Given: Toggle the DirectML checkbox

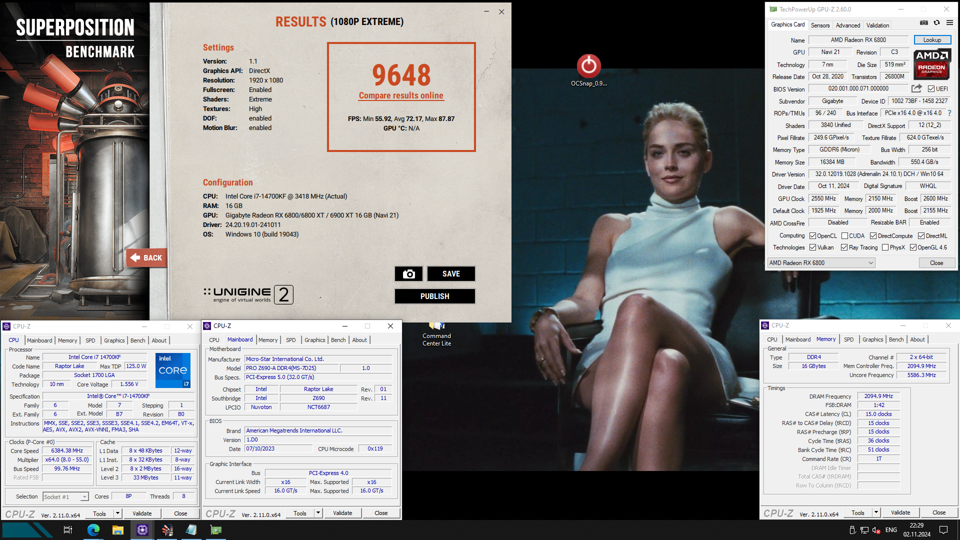Looking at the screenshot, I should click(x=921, y=236).
